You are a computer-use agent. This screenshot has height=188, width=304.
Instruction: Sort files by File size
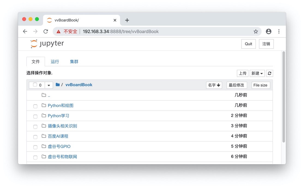(x=261, y=85)
